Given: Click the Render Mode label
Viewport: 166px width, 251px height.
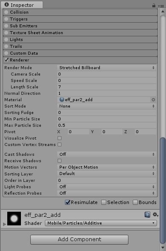Looking at the screenshot, I should (18, 68).
